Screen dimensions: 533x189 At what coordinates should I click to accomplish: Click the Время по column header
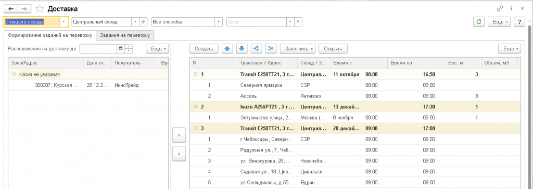tap(416, 63)
